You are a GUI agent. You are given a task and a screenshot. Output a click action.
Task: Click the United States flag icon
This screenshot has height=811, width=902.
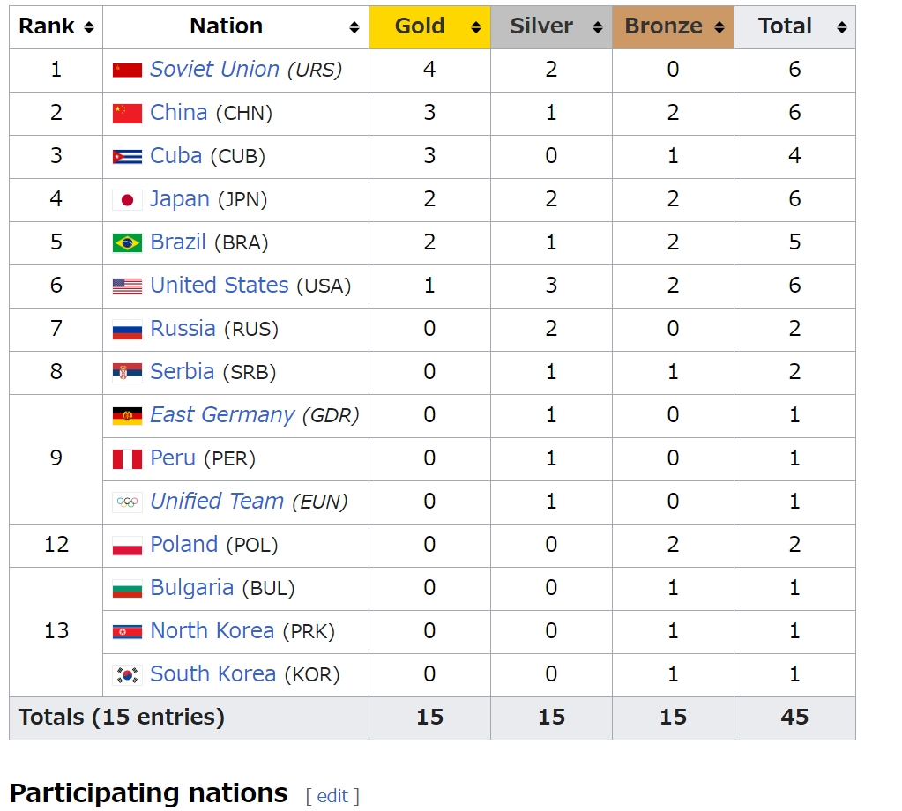coord(127,286)
